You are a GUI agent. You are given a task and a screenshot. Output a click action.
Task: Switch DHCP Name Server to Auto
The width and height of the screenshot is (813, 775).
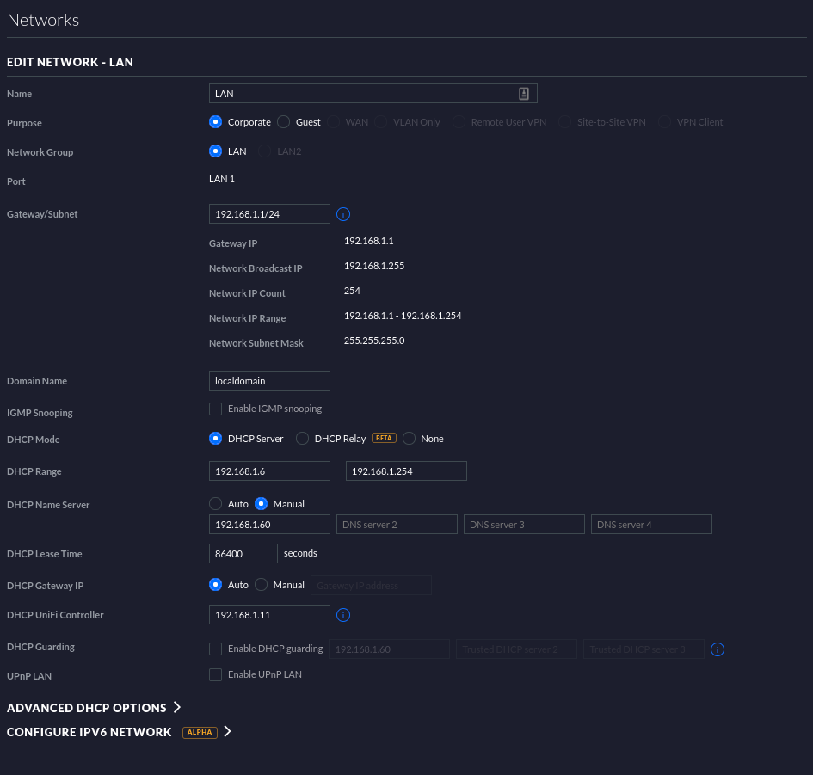(x=216, y=504)
